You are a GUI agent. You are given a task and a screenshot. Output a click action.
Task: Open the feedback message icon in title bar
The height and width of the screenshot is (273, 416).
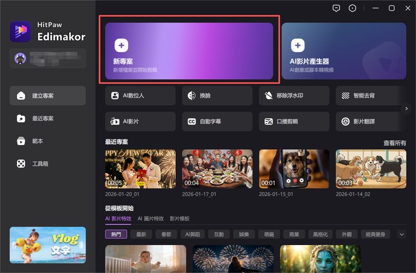pos(336,8)
